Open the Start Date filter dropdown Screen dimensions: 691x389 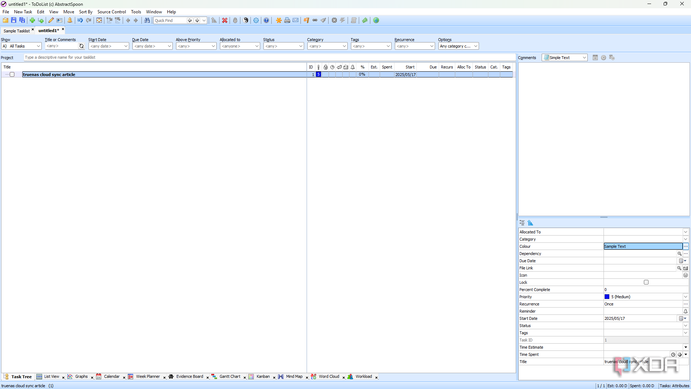[x=109, y=46]
